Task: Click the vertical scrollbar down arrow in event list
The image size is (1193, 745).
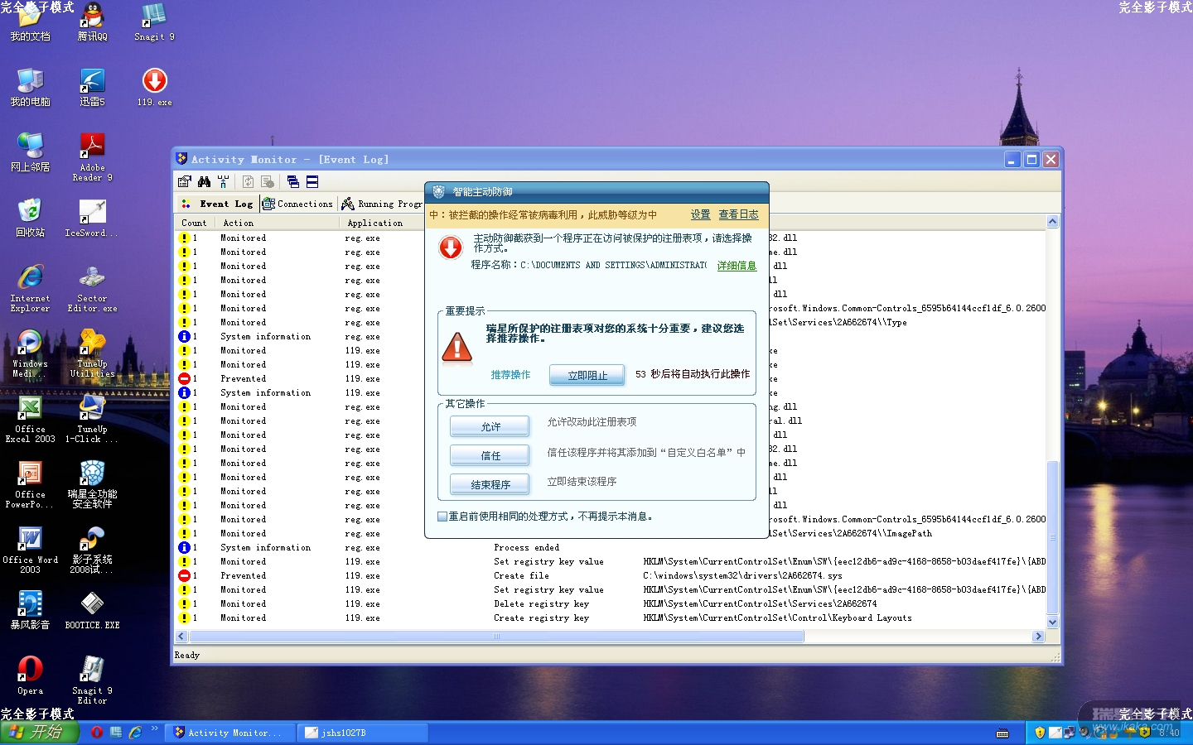Action: click(x=1052, y=622)
